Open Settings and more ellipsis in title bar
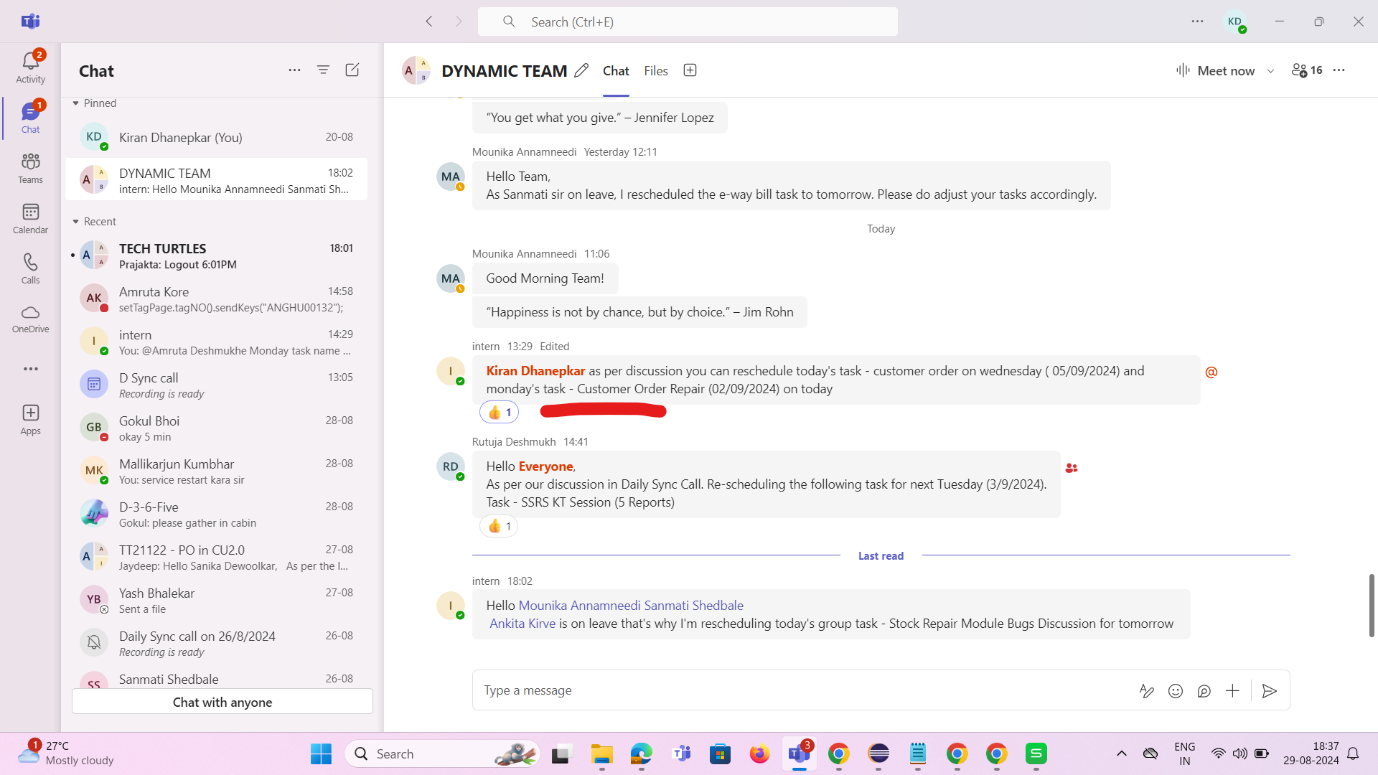 coord(1197,22)
